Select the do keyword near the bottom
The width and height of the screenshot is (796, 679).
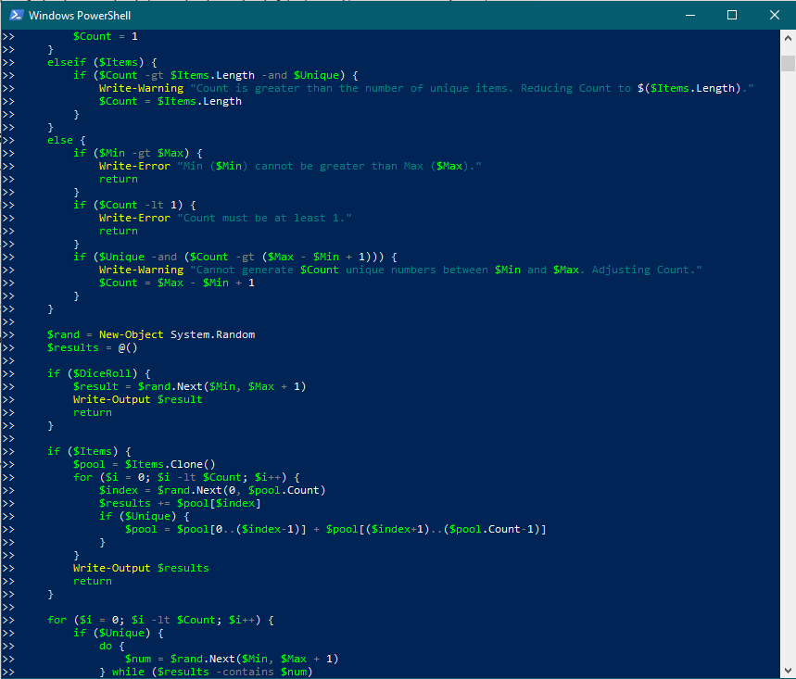pyautogui.click(x=106, y=645)
